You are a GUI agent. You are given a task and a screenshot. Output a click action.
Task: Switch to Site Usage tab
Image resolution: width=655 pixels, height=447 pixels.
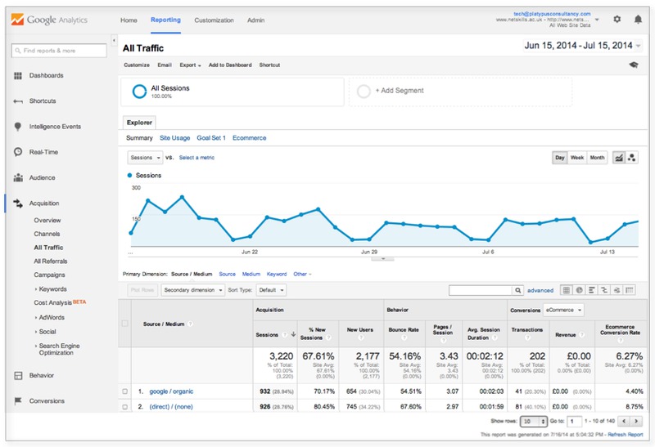pyautogui.click(x=174, y=138)
